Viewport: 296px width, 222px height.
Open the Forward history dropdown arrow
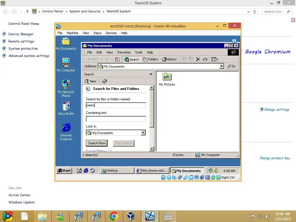pyautogui.click(x=112, y=59)
